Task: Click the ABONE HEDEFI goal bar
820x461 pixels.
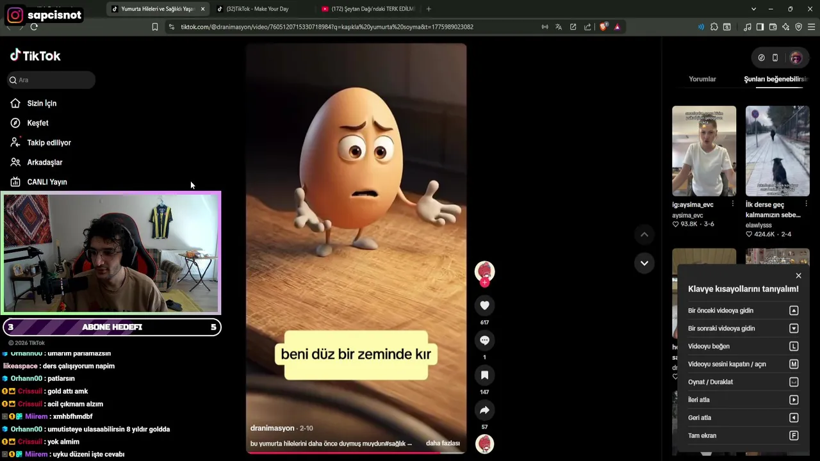Action: coord(112,327)
